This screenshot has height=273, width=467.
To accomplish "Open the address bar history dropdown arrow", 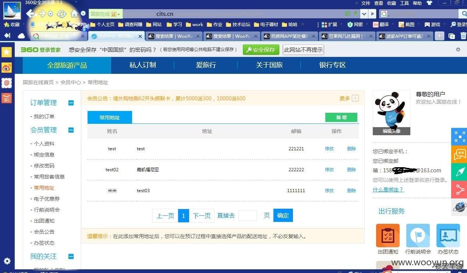I will tap(364, 14).
